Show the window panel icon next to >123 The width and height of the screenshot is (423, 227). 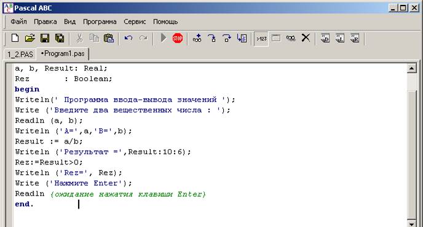276,38
